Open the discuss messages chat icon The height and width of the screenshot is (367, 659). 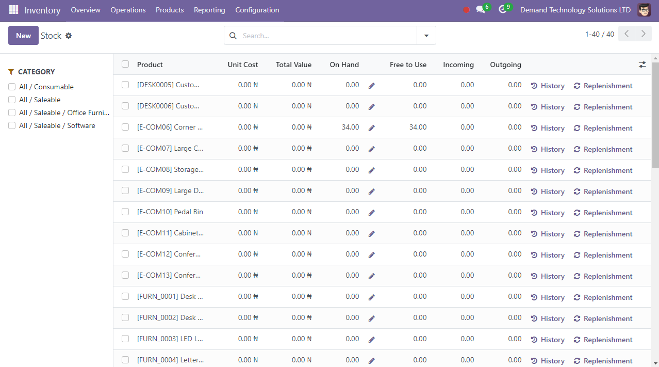click(x=481, y=10)
